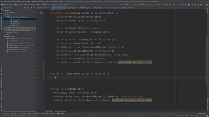Hide the project panel with minimize icon
Image resolution: width=209 pixels, height=117 pixels.
pos(34,8)
